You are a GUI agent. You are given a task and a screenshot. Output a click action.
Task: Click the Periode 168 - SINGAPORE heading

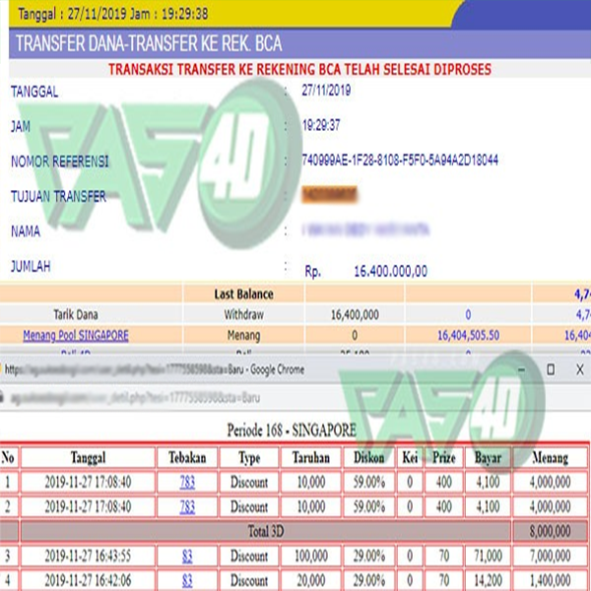[x=292, y=429]
